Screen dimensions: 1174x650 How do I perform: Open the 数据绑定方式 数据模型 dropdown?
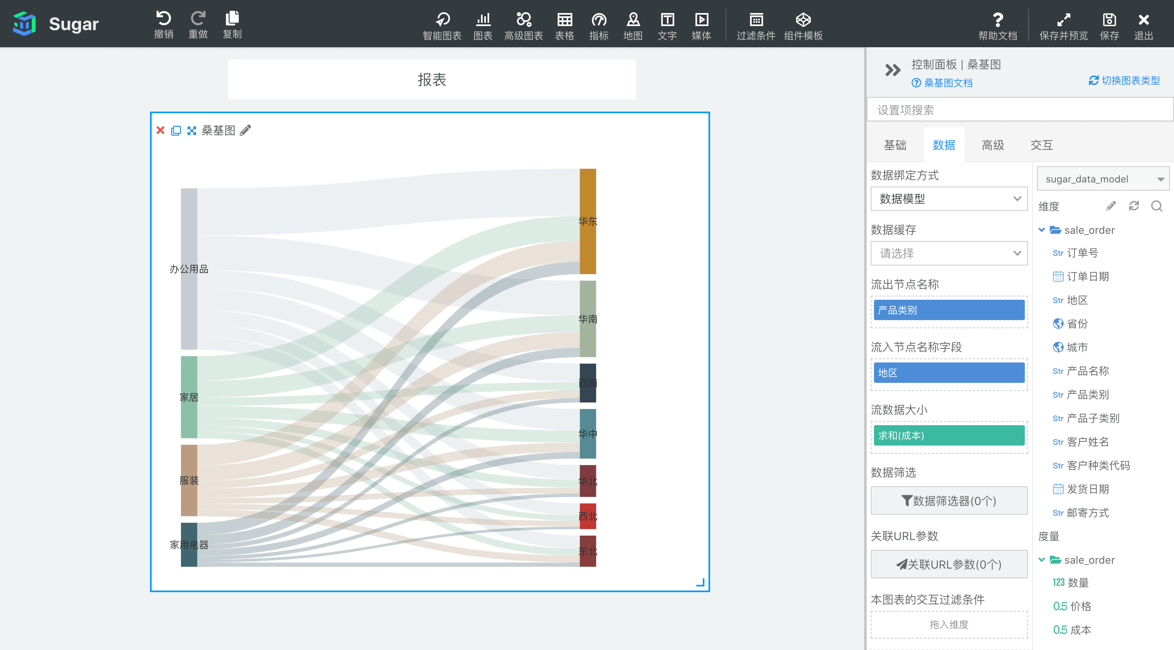[949, 199]
